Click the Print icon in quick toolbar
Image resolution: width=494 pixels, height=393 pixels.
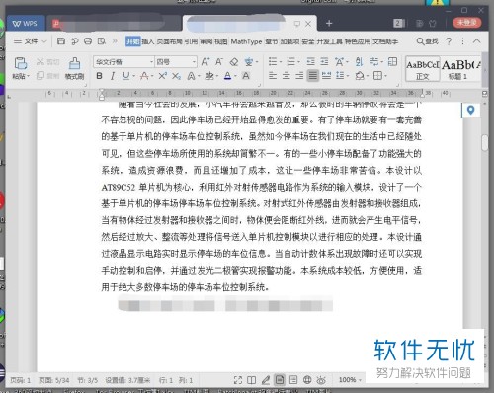[x=88, y=41]
